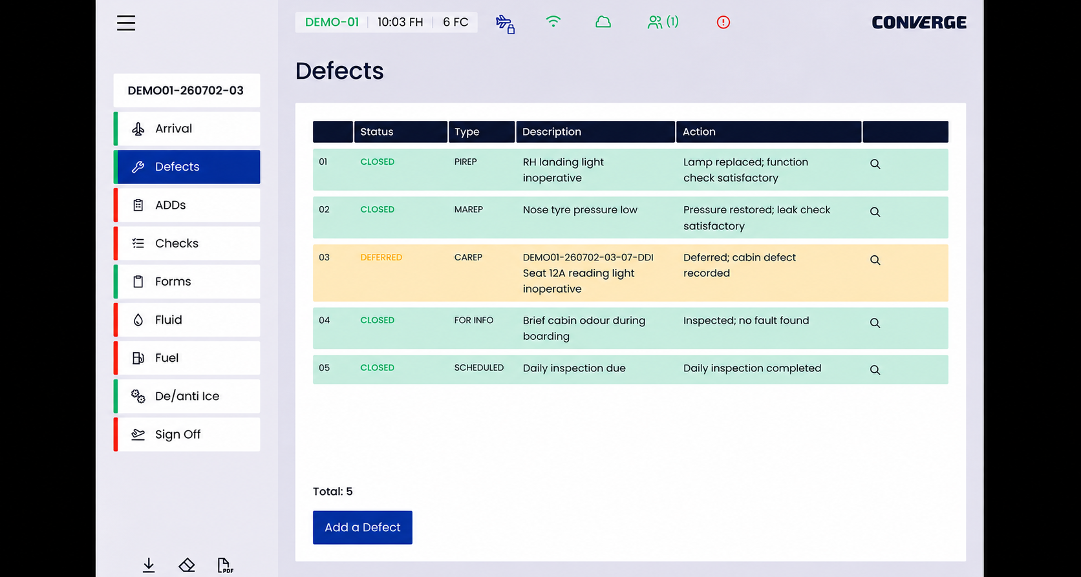Select the Defects menu item

tap(187, 167)
